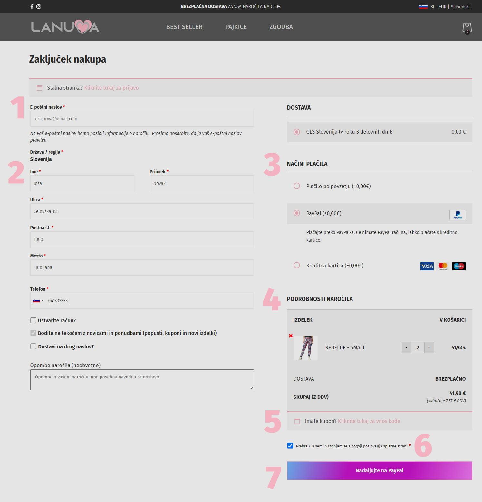The image size is (482, 502).
Task: Open the Instagram profile icon
Action: [x=39, y=6]
